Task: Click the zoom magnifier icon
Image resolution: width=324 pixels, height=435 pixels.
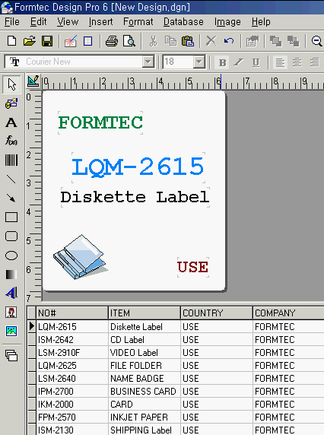Action: [317, 41]
